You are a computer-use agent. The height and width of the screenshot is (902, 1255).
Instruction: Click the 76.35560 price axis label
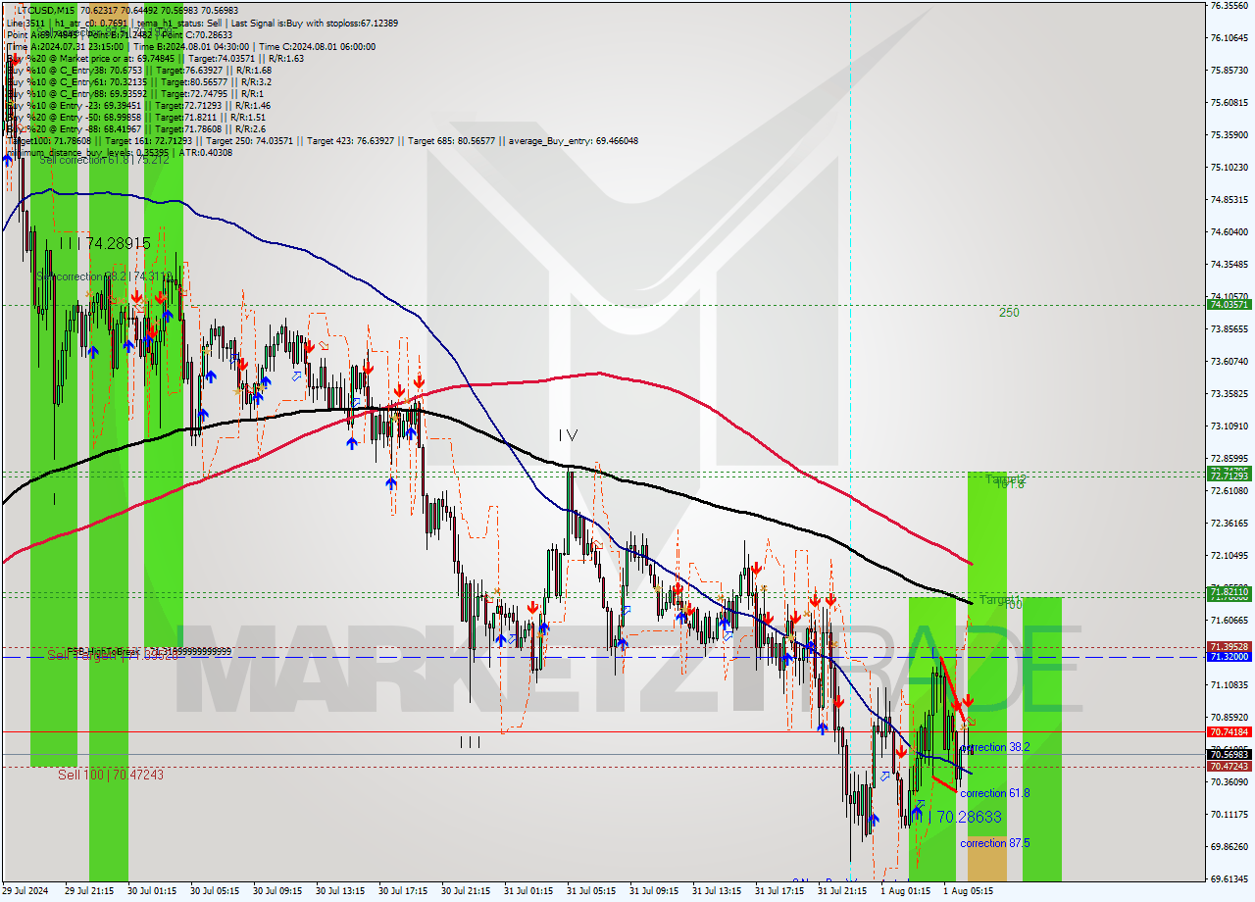coord(1229,5)
